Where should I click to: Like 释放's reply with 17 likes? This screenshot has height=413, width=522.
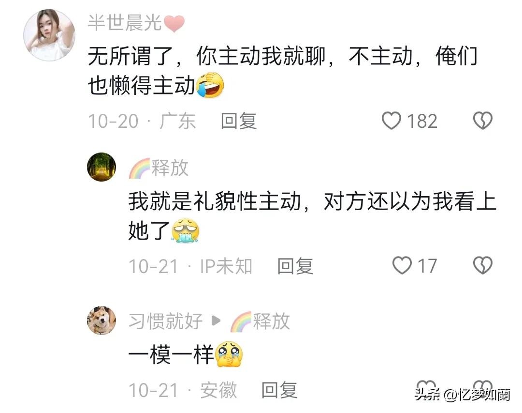pos(402,265)
